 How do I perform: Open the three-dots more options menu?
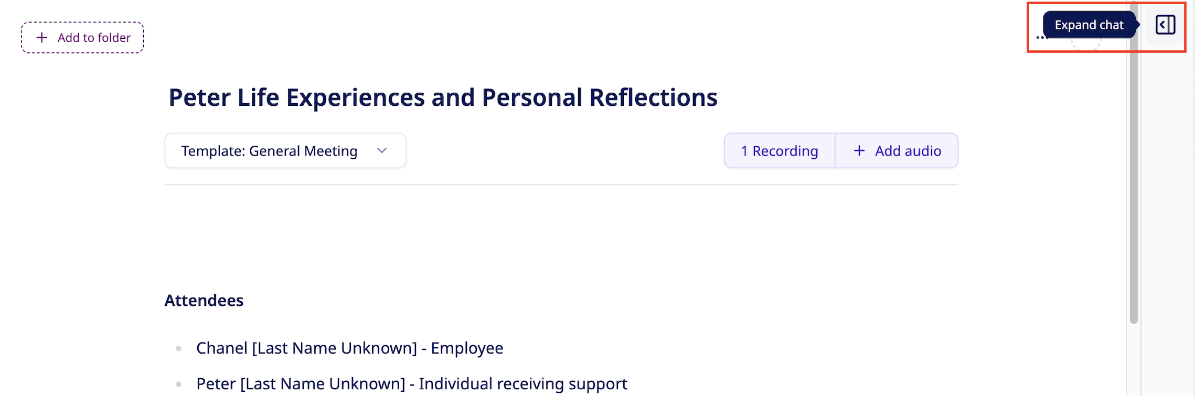pos(1040,37)
